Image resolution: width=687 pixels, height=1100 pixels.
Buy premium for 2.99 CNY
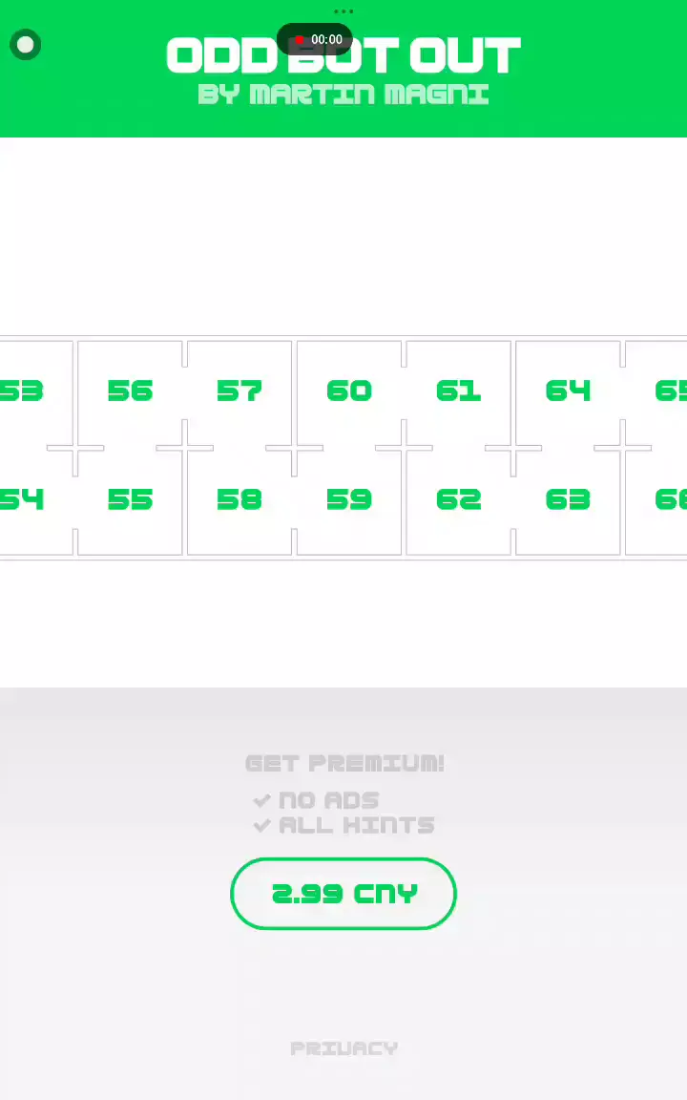tap(343, 894)
